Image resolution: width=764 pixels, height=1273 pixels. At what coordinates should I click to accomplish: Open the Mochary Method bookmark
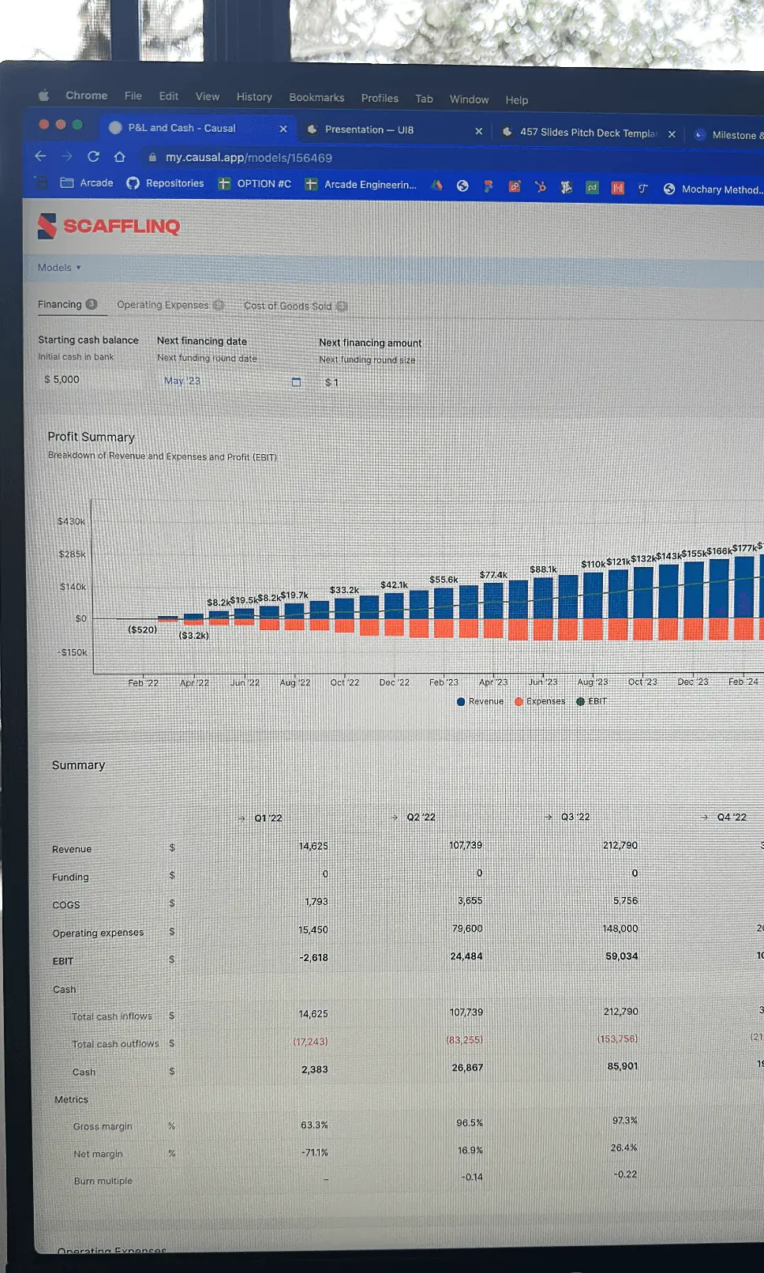[x=713, y=189]
